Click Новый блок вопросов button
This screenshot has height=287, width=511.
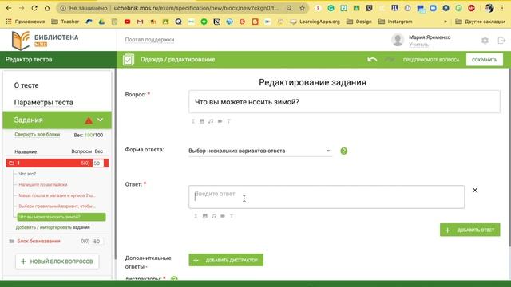point(57,261)
